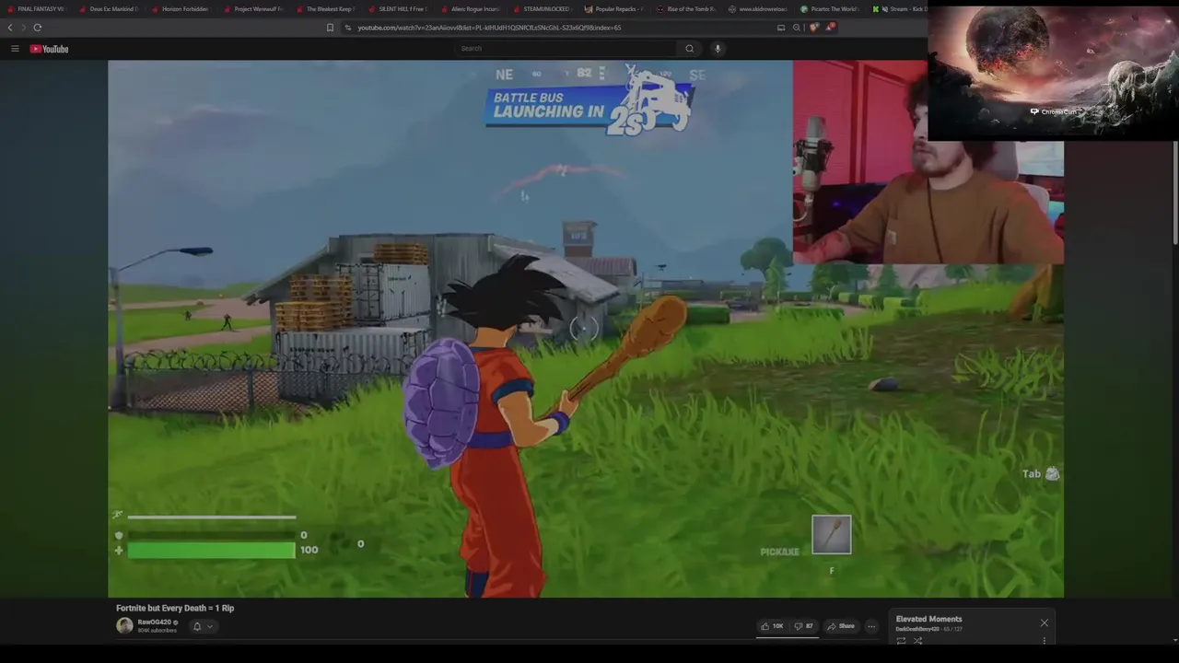Toggle playlist shuffle icon
The width and height of the screenshot is (1179, 663).
(x=917, y=641)
